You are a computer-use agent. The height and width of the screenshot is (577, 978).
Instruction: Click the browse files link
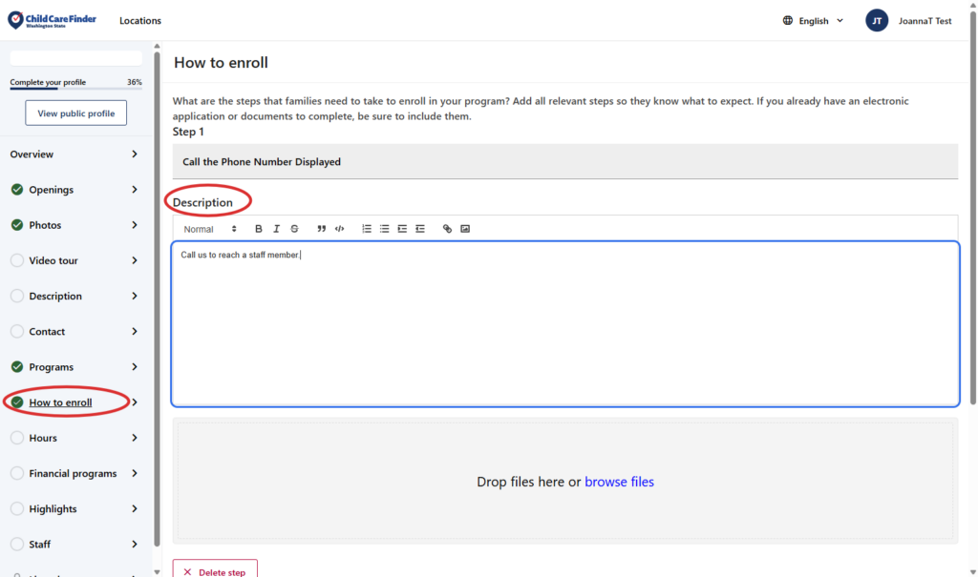coord(619,482)
